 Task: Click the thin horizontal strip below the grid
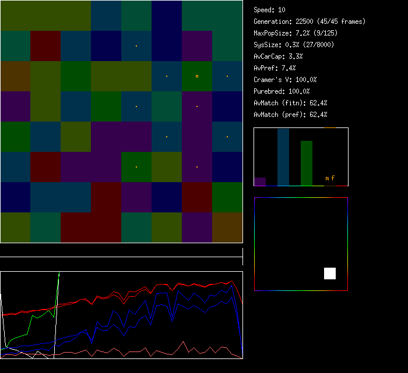121,251
